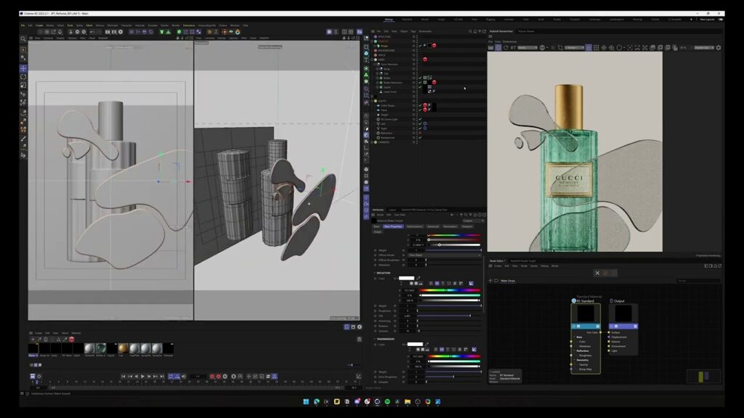Viewport: 744px width, 418px height.
Task: Collapse the REFLECTION section in Attributes
Action: click(x=375, y=273)
